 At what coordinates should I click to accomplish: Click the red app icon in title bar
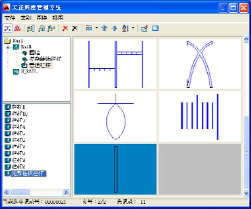[x=6, y=7]
